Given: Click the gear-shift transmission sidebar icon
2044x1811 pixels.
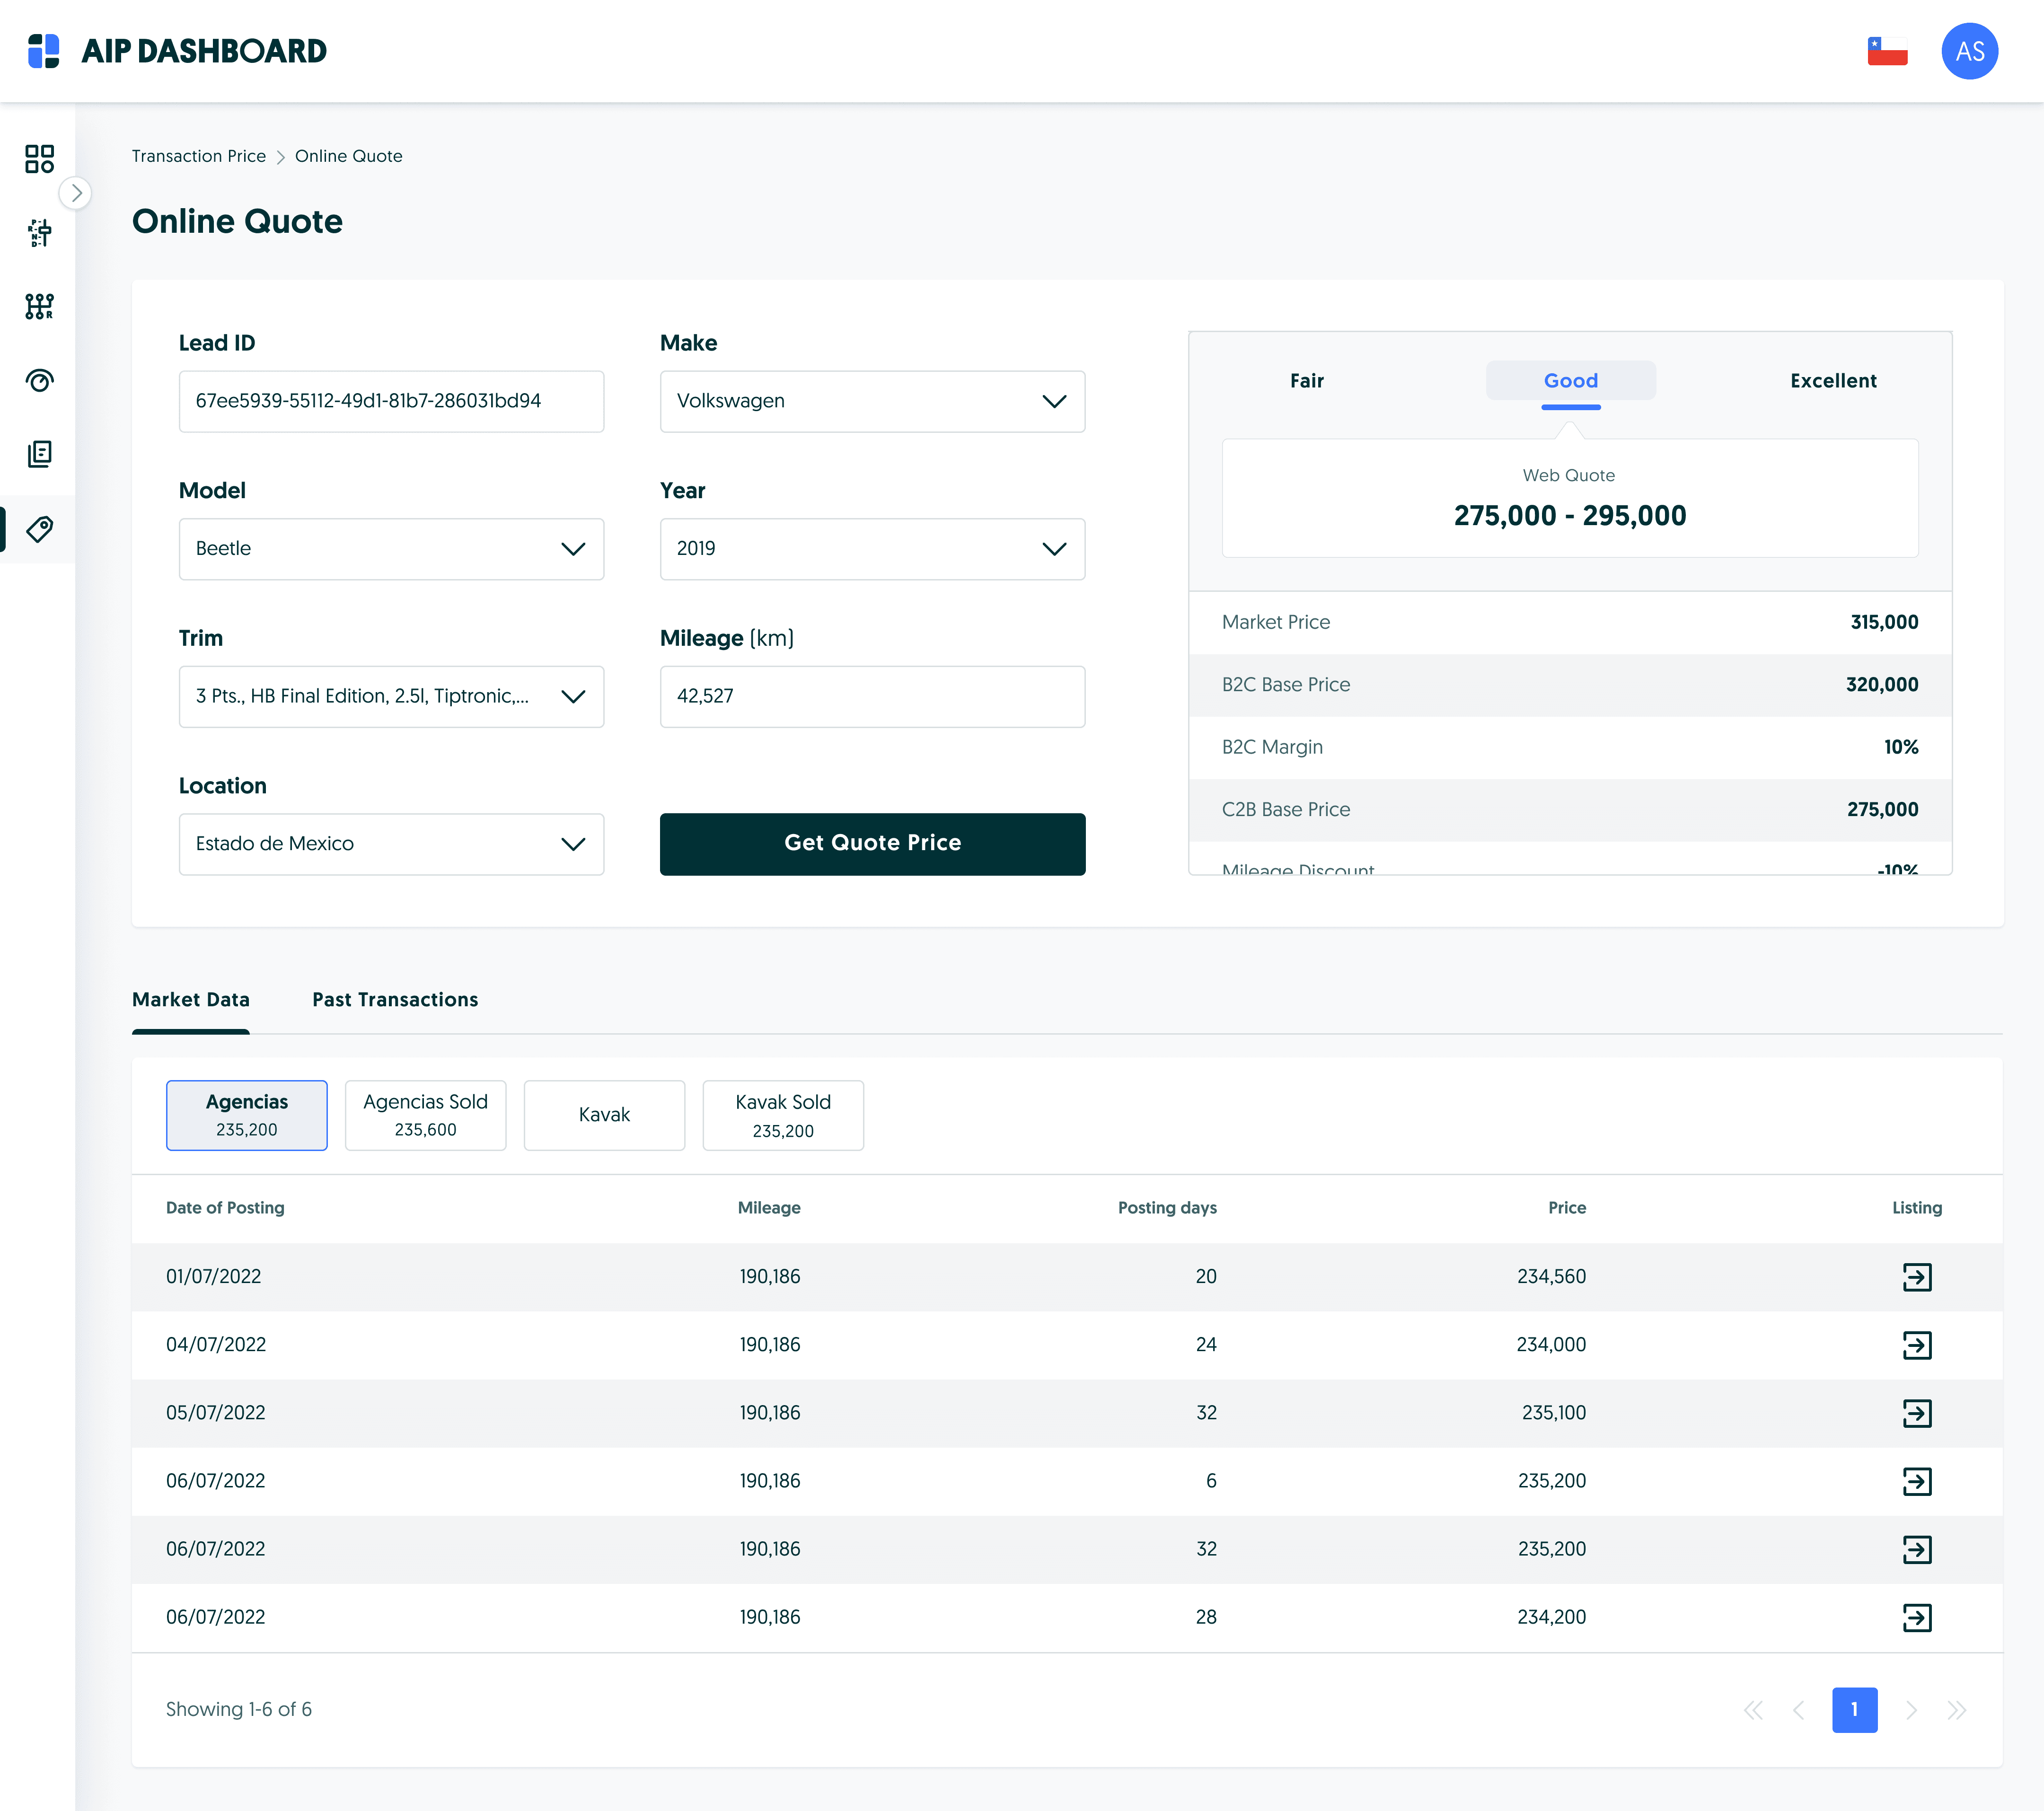Looking at the screenshot, I should tap(39, 306).
